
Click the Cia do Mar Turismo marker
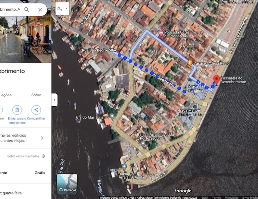pos(112,117)
